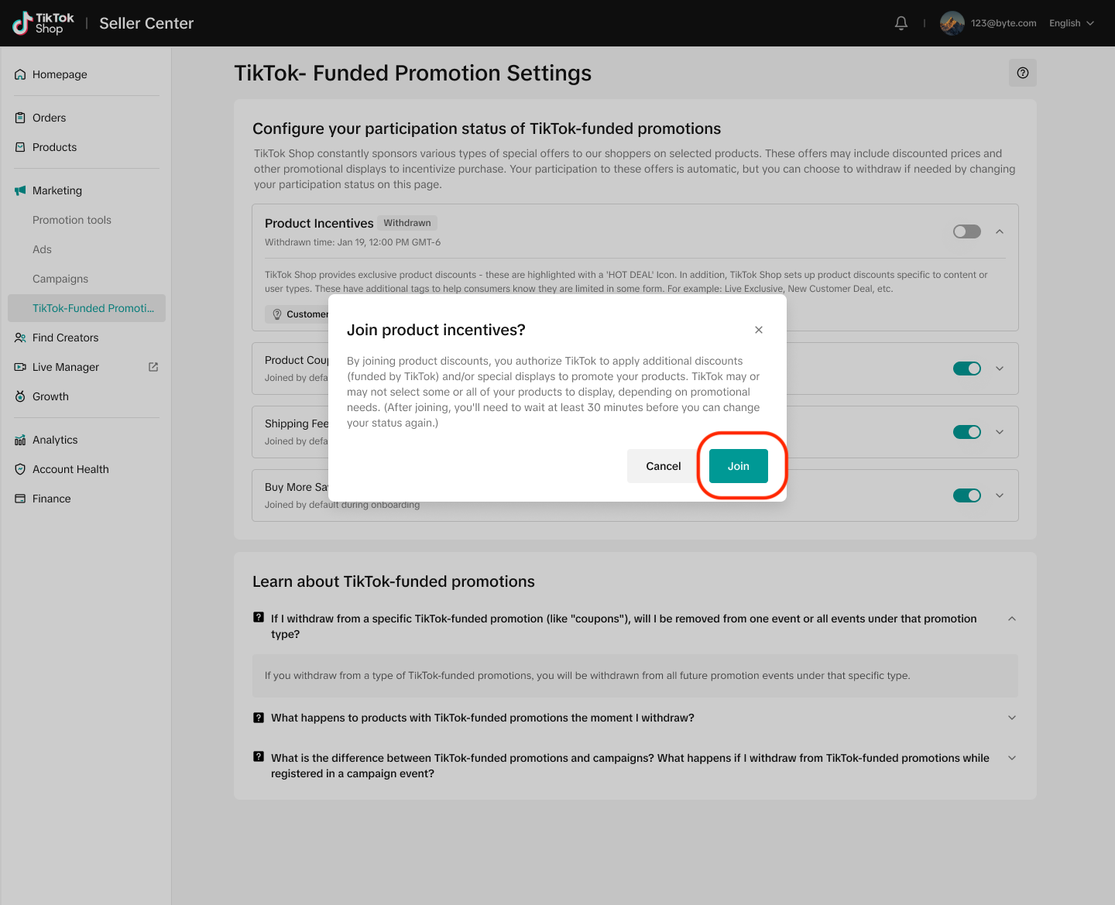Click the user profile avatar

(x=952, y=23)
